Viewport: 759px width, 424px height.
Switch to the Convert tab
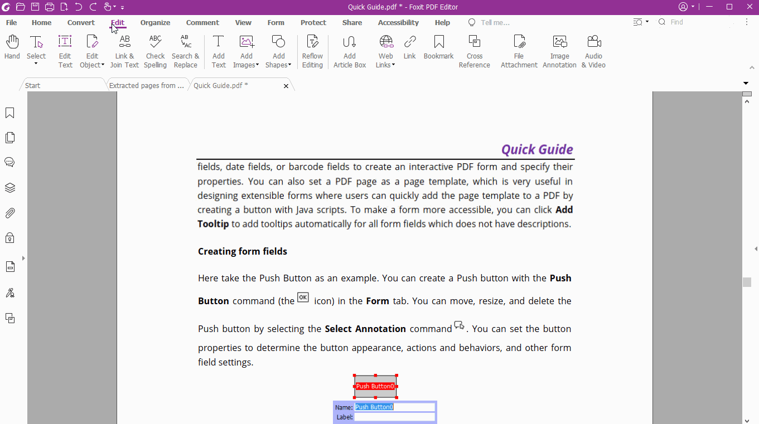81,23
